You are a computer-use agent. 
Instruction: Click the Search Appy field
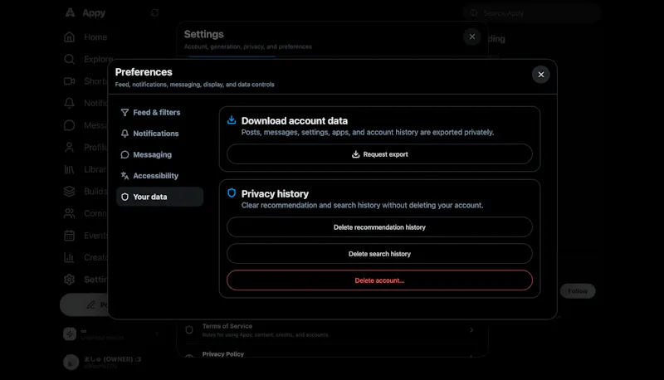pyautogui.click(x=532, y=13)
